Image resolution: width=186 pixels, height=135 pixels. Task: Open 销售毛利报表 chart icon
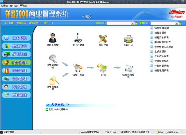(x=129, y=68)
